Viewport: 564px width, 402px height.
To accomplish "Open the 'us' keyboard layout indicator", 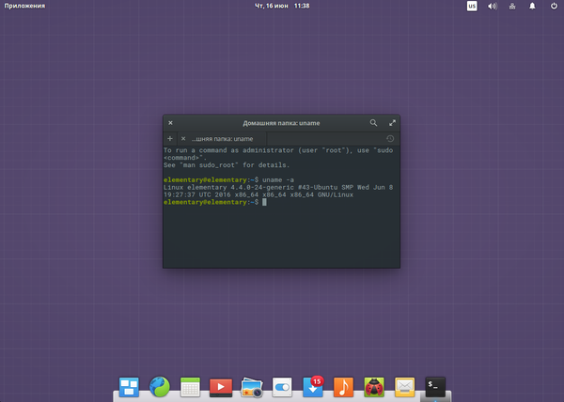I will click(471, 6).
